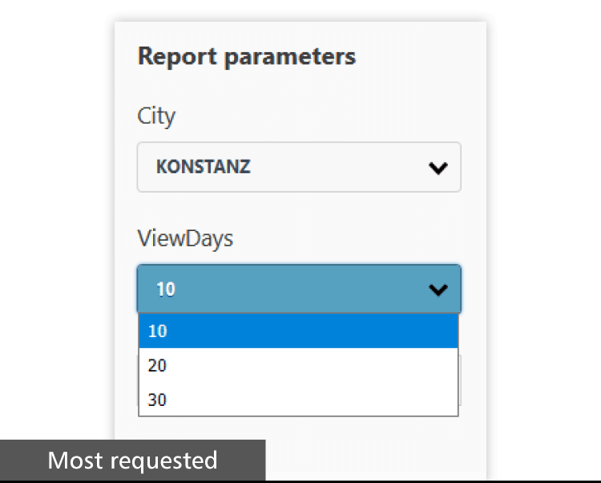Click blank white area left of parameters panel
The image size is (601, 483).
click(x=57, y=219)
